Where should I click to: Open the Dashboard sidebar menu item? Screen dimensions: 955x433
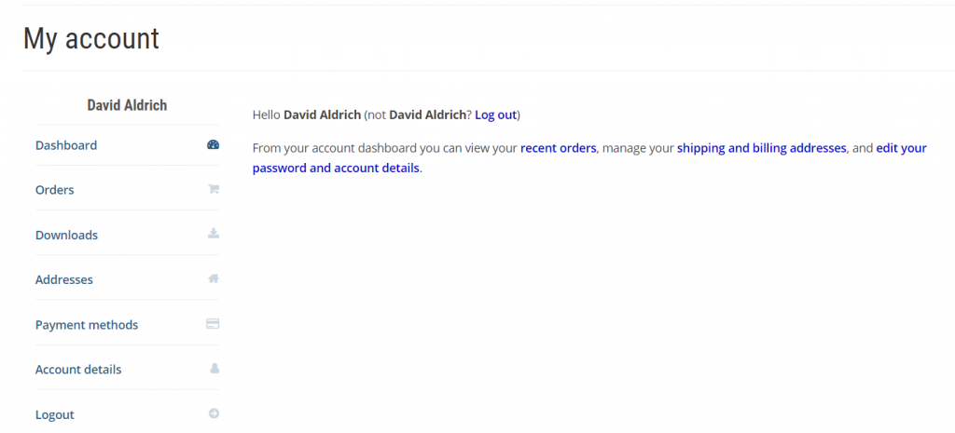point(66,145)
